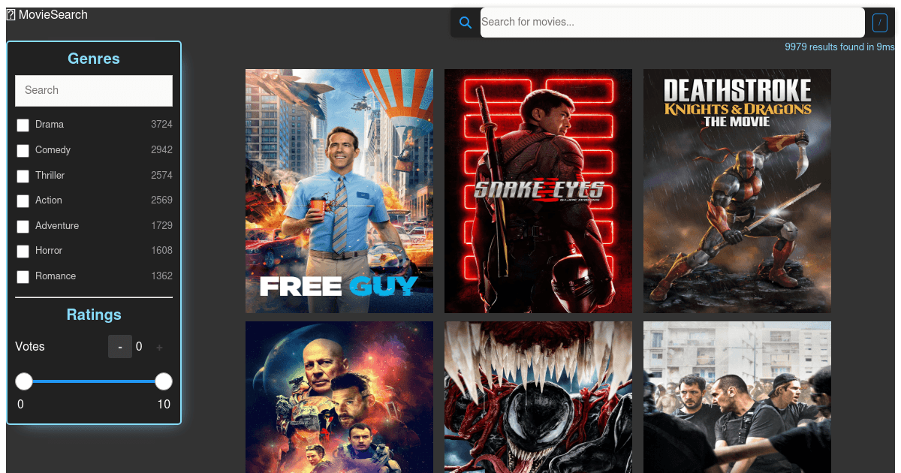
Task: Tick the Adventure genre checkbox
Action: [x=23, y=227]
